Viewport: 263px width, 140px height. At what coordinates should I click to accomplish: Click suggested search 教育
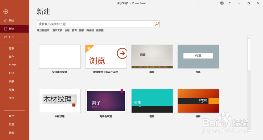pos(74,30)
